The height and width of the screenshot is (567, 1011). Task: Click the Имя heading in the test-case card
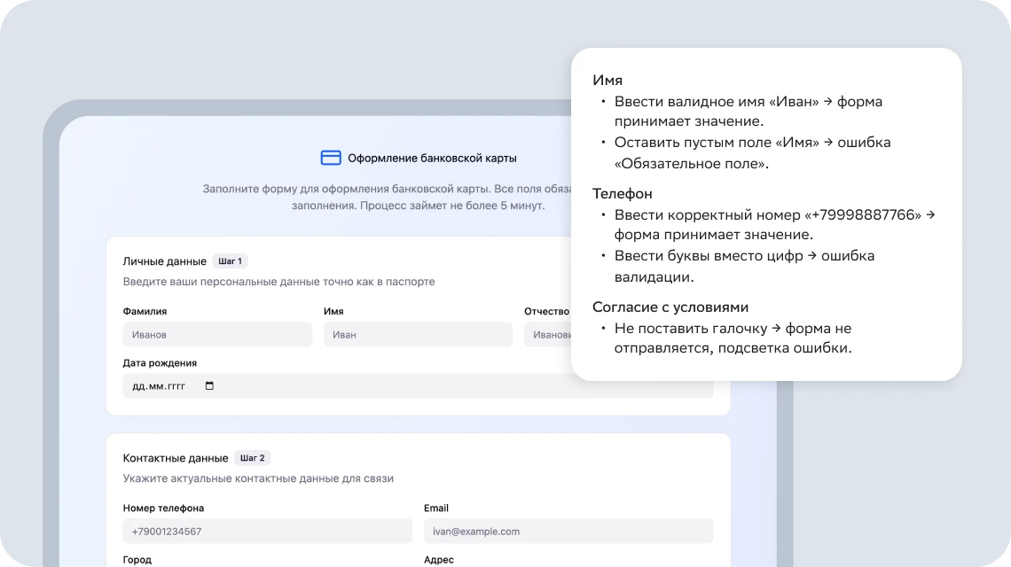(x=607, y=81)
